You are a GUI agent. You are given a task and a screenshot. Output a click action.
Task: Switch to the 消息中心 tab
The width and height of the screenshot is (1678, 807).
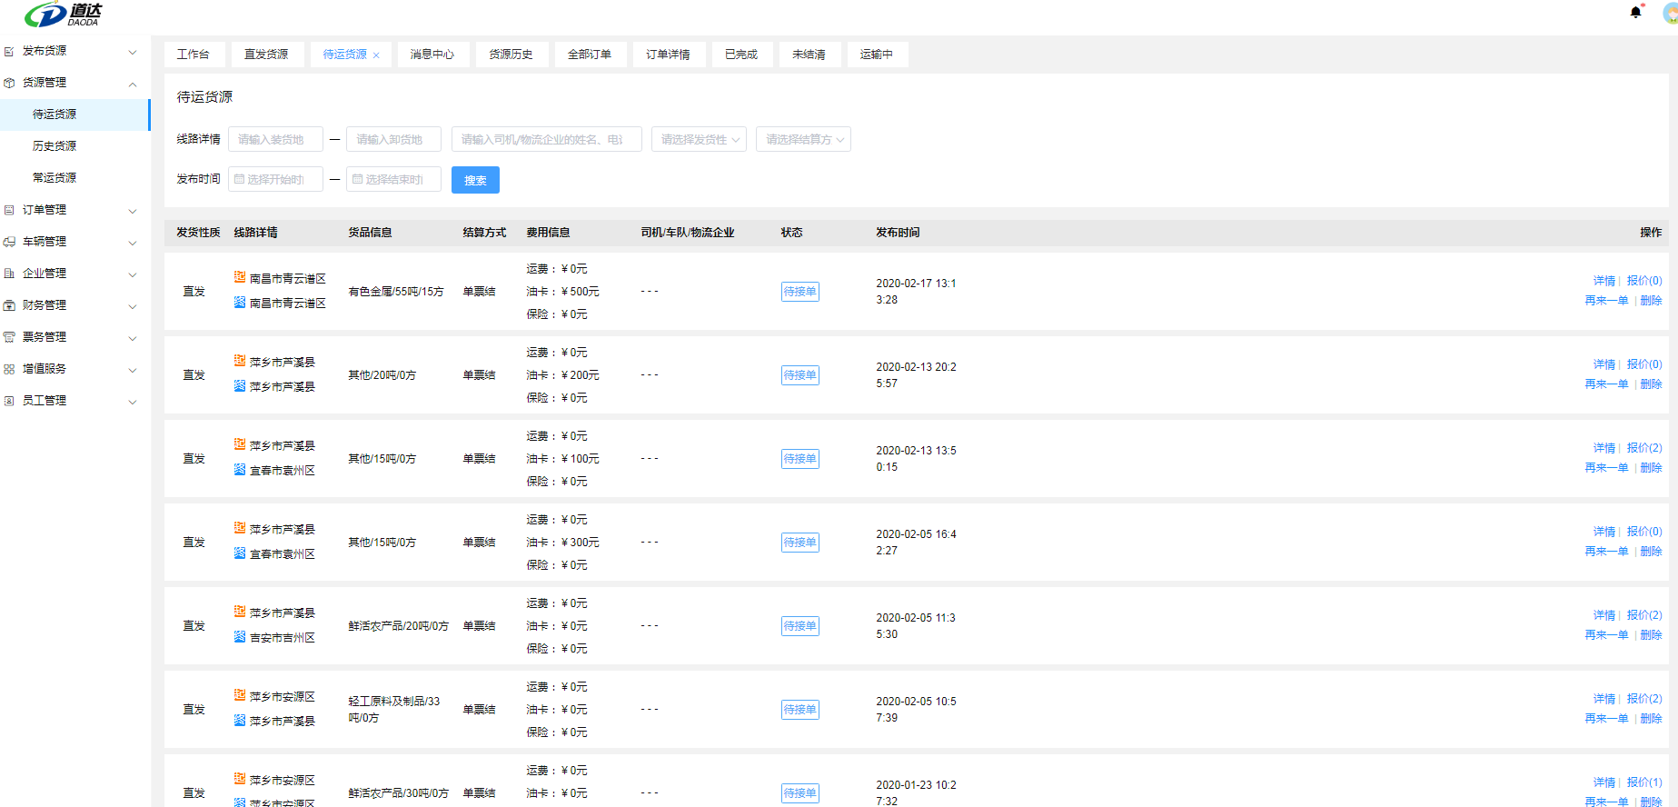click(432, 55)
